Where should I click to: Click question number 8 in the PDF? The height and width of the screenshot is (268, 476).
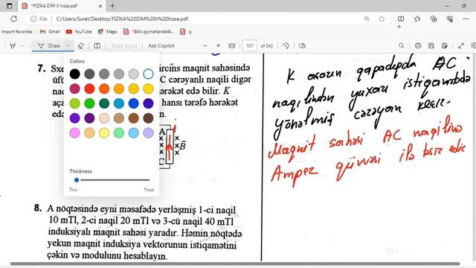(38, 208)
